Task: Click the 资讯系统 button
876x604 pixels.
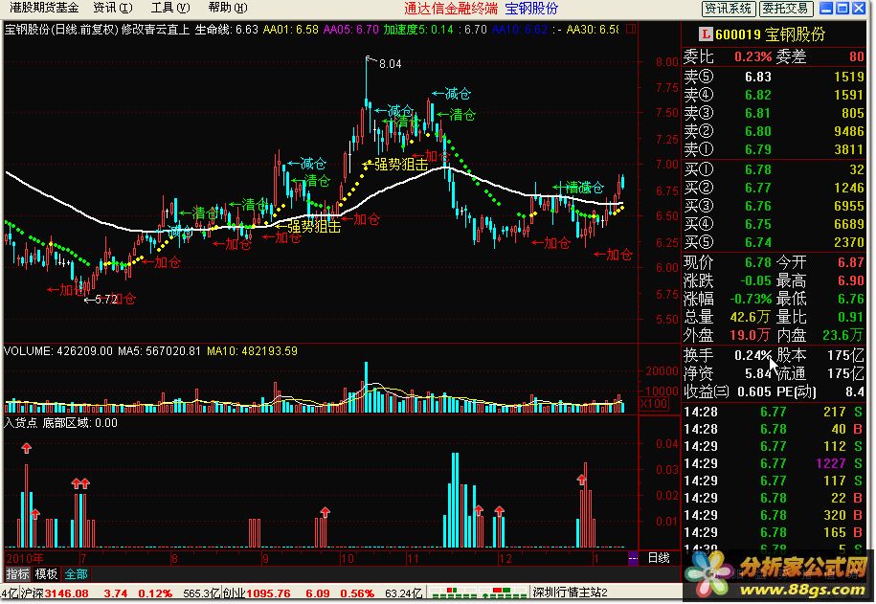Action: click(x=729, y=9)
